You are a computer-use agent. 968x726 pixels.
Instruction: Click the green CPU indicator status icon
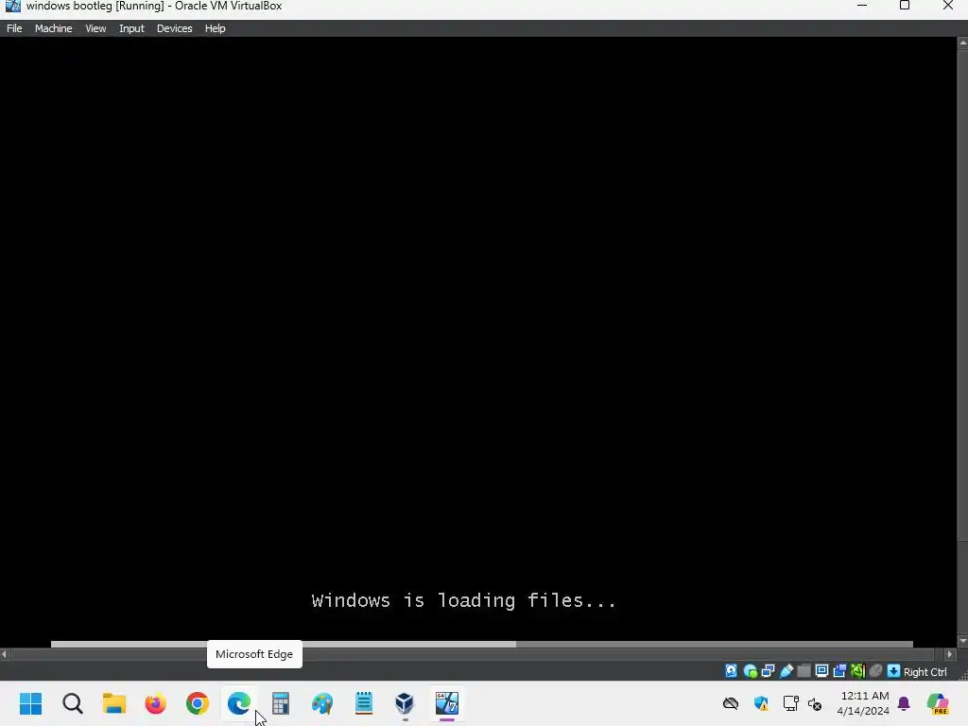[x=857, y=671]
